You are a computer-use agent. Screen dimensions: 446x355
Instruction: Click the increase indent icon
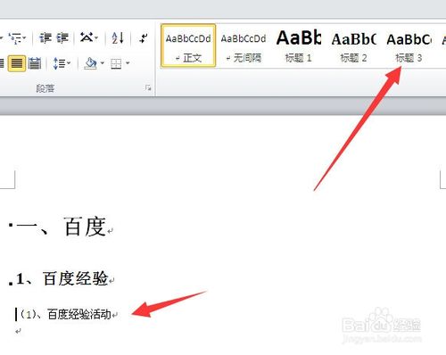coord(62,38)
